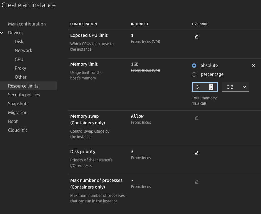Clear the Memory limit override
Image resolution: width=261 pixels, height=214 pixels.
pos(253,66)
